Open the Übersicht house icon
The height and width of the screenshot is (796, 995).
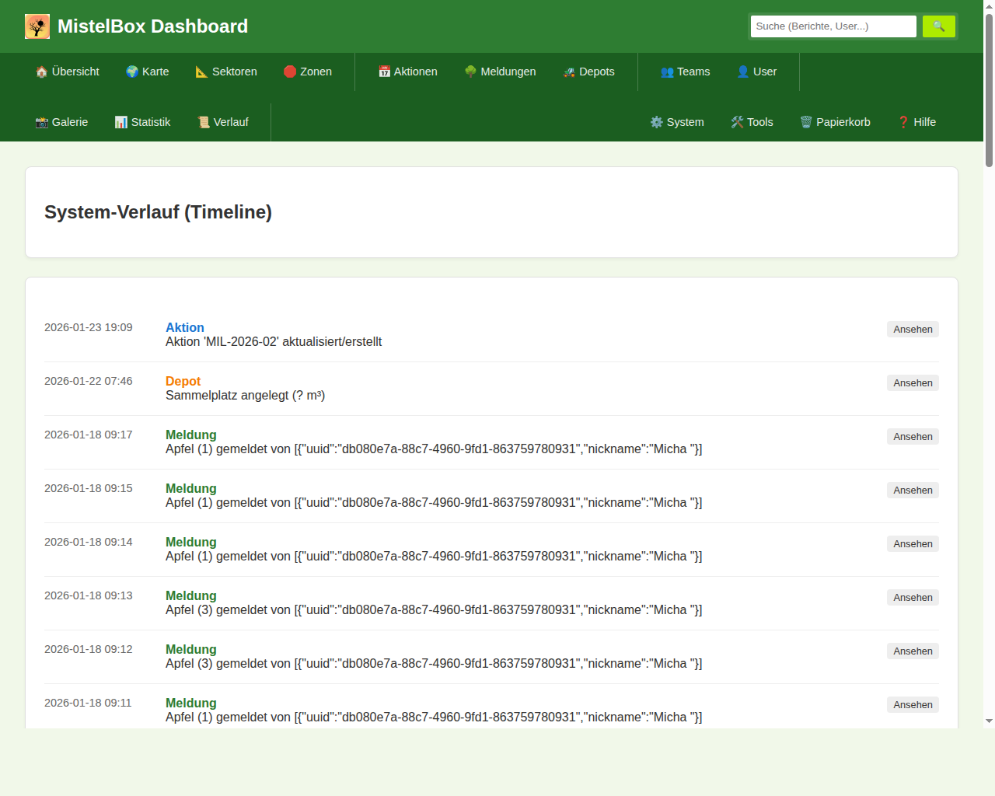pyautogui.click(x=42, y=72)
